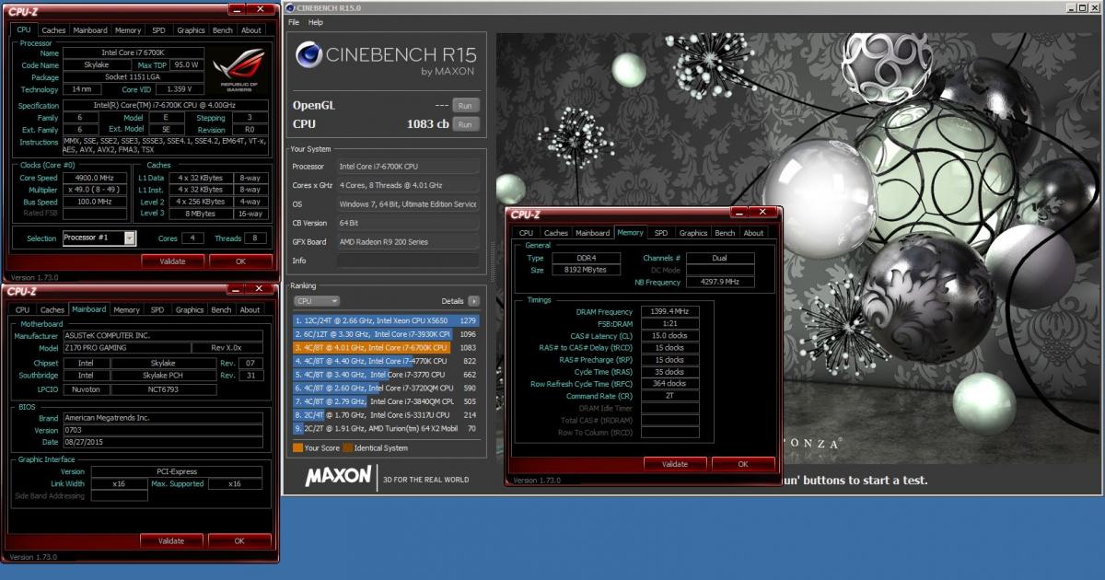Open Mainboard tab in CPU-Z memory window
The width and height of the screenshot is (1105, 580).
click(593, 233)
